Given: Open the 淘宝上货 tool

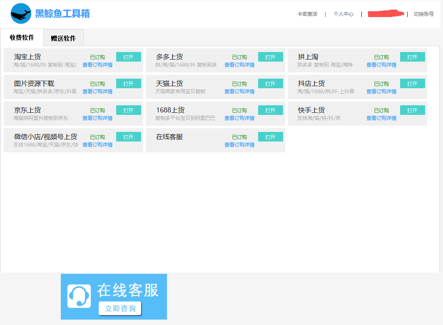Looking at the screenshot, I should tap(129, 57).
